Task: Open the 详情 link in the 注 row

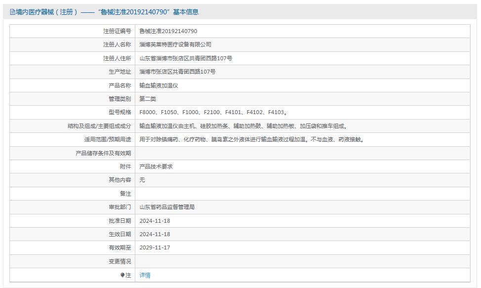Action: click(x=145, y=275)
